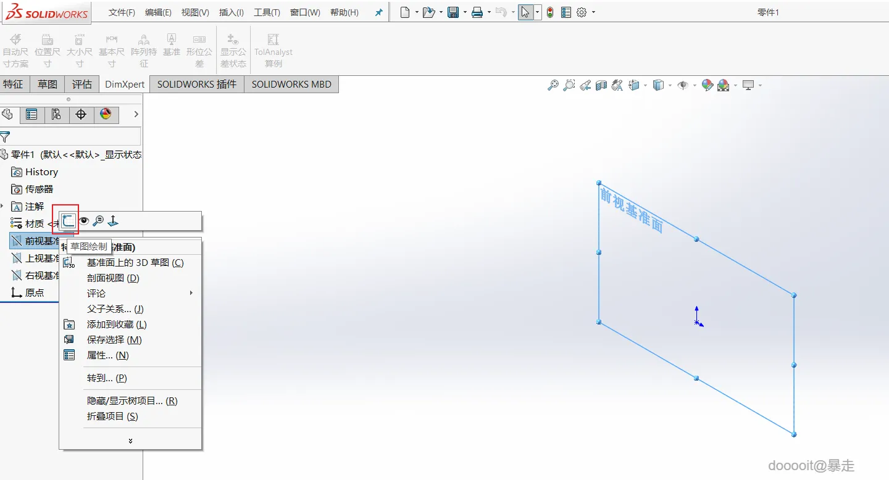Viewport: 889px width, 480px height.
Task: Toggle plane visibility eye icon in context toolbar
Action: pyautogui.click(x=84, y=221)
